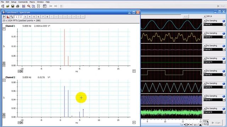Click the Start button at bottom right
Screen dimensions: 227x127
(x=216, y=123)
